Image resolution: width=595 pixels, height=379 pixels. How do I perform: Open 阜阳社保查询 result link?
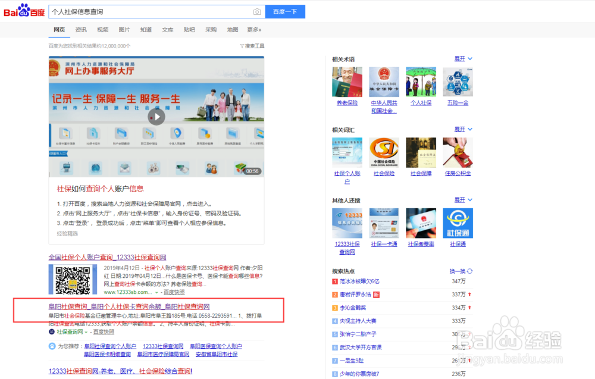tap(129, 306)
